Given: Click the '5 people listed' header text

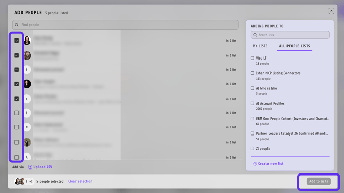Looking at the screenshot, I should coord(56,13).
